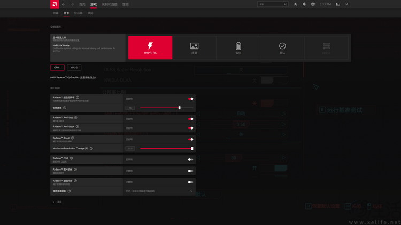Open help for Radeon 超级分辨率

click(78, 97)
